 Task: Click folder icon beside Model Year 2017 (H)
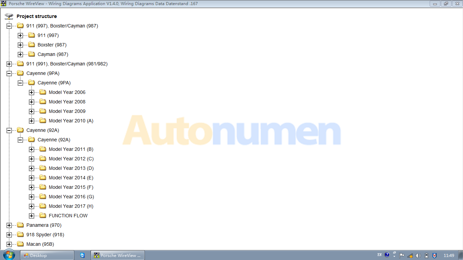[43, 206]
